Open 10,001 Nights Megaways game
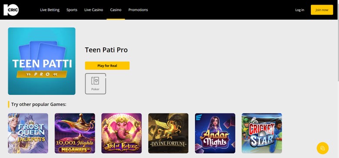The image size is (339, 158). tap(75, 133)
